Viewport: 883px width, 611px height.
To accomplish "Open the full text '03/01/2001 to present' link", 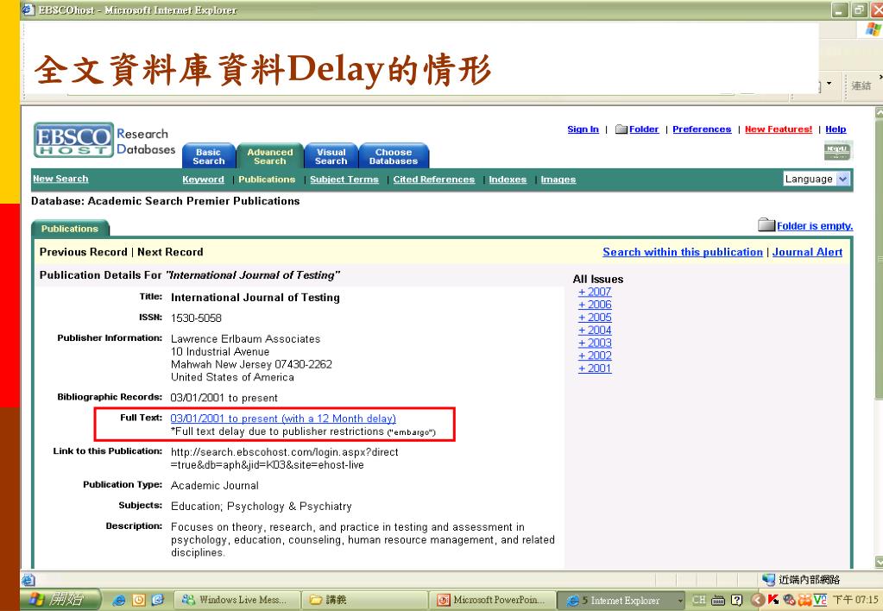I will [283, 419].
